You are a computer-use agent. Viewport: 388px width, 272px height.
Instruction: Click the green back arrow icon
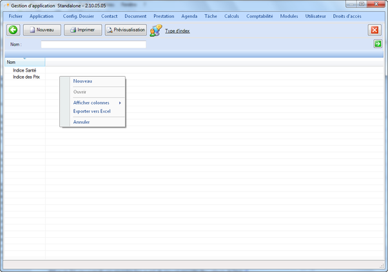click(13, 30)
